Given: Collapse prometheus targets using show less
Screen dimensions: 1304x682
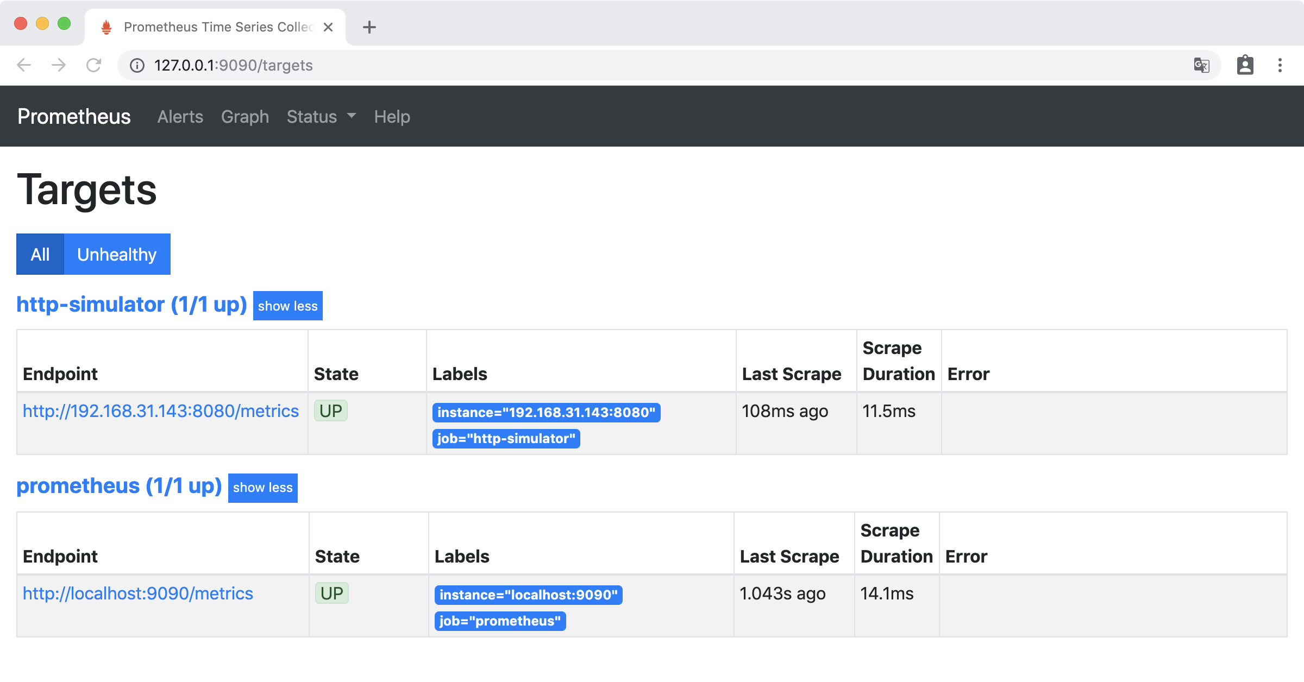Looking at the screenshot, I should (x=262, y=488).
